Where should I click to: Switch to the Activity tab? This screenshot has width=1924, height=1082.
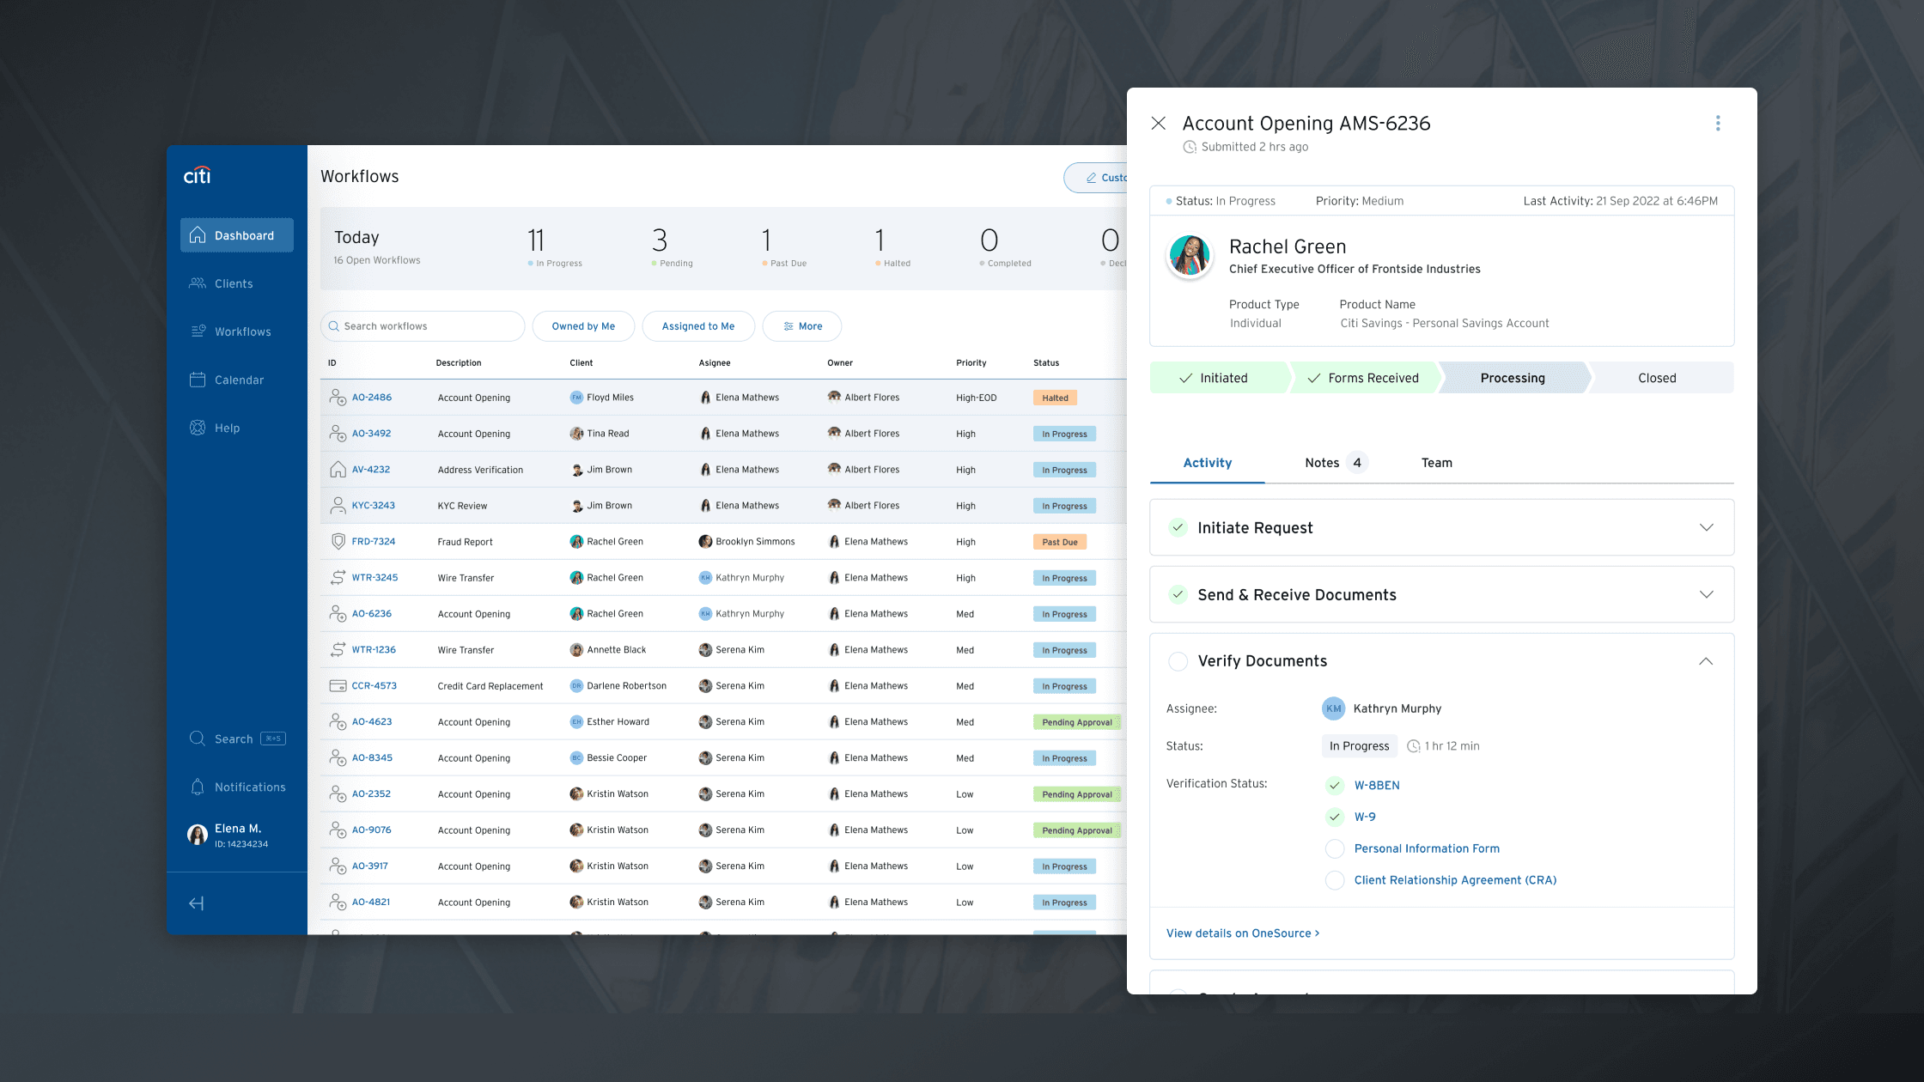[1208, 463]
